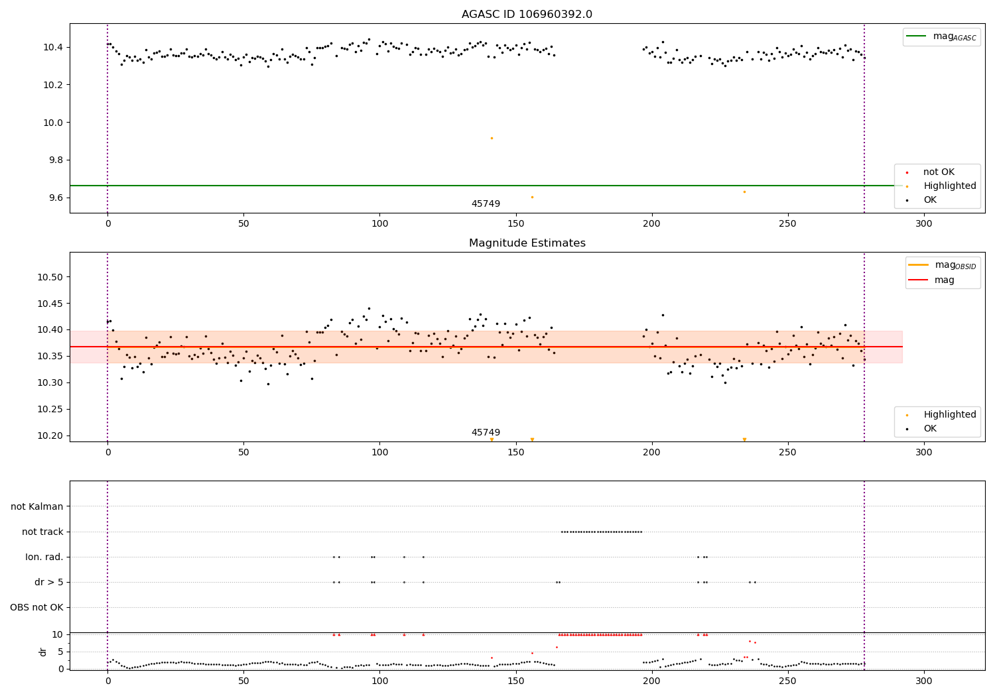
Task: Click orange triangle marker at 141 in middle plot
Action: (492, 439)
